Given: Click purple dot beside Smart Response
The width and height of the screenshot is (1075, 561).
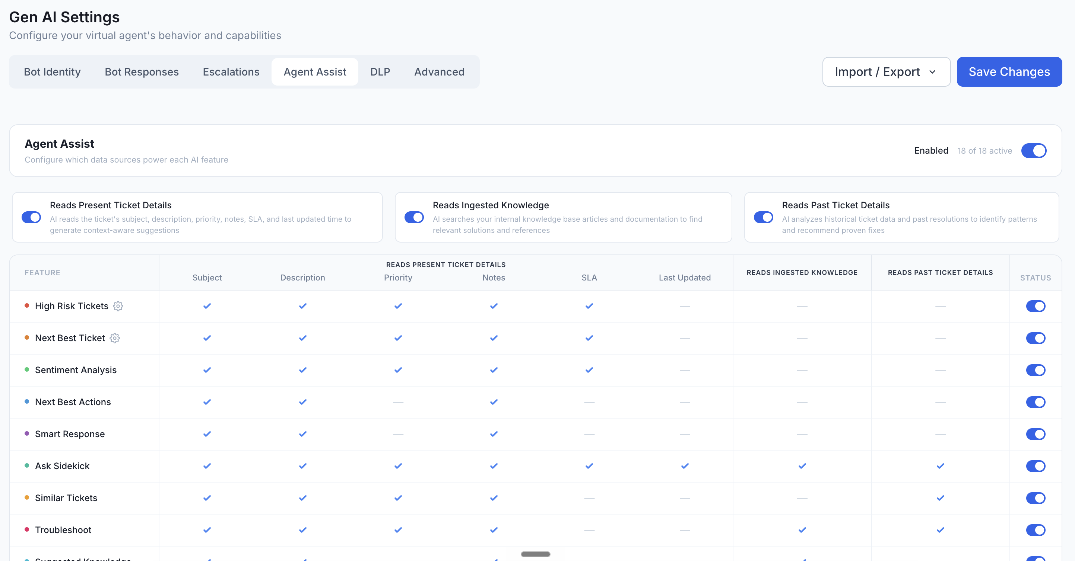Looking at the screenshot, I should point(27,433).
